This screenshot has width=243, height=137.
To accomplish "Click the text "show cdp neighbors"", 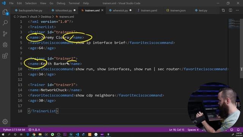I will (x=95, y=95).
